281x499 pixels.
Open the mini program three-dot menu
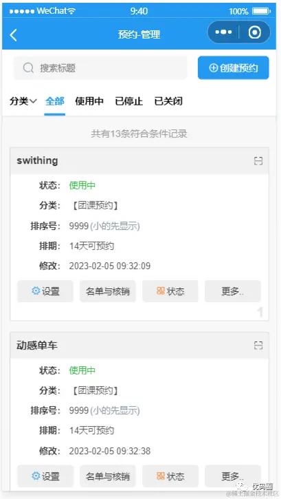(x=223, y=32)
